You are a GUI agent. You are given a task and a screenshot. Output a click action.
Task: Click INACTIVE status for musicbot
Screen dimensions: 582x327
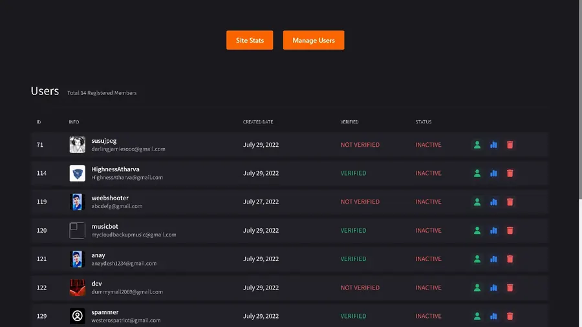(x=428, y=230)
